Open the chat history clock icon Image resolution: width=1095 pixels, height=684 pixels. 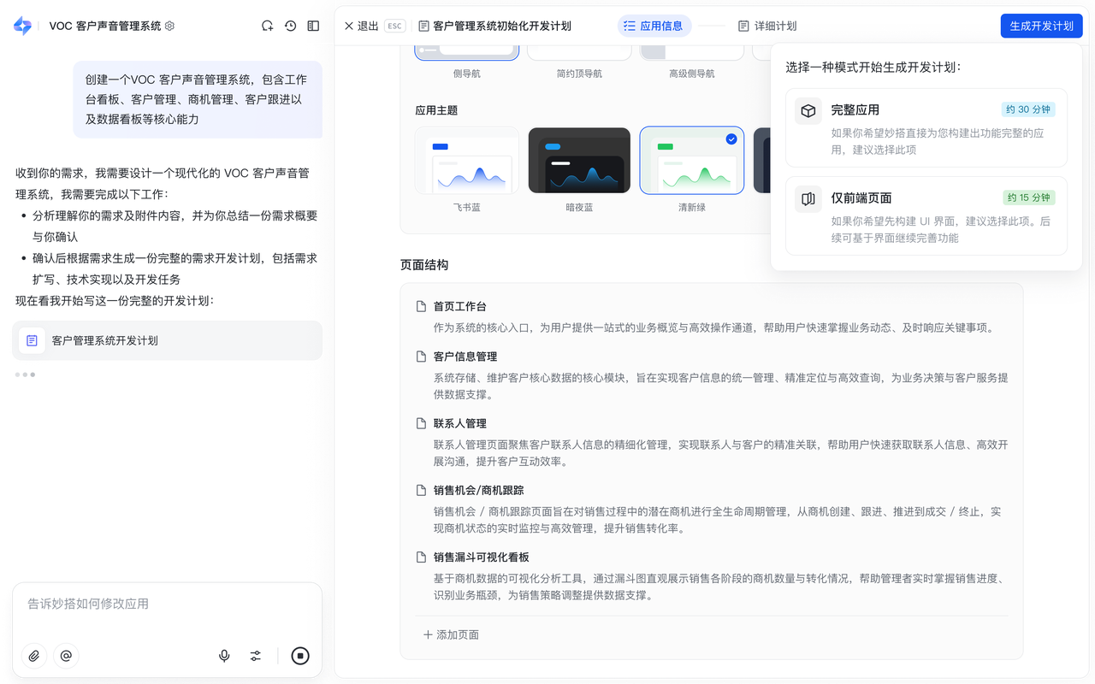[291, 27]
